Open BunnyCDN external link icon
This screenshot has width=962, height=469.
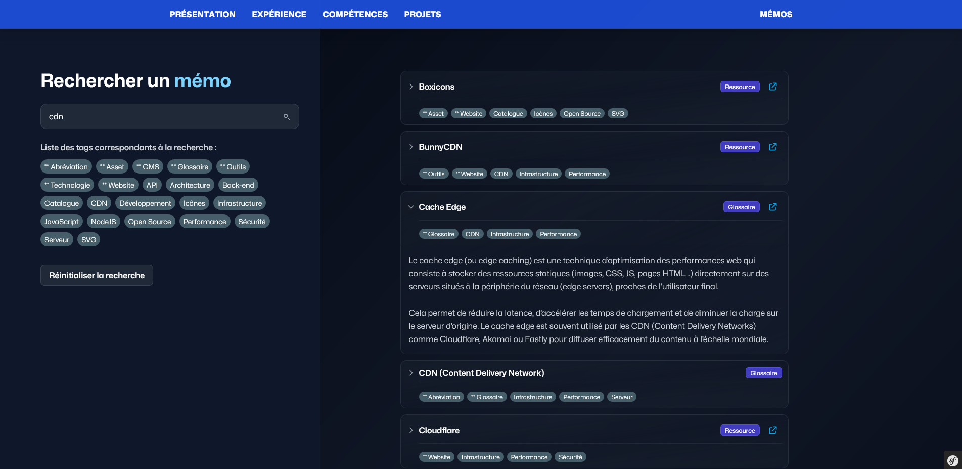pos(772,147)
